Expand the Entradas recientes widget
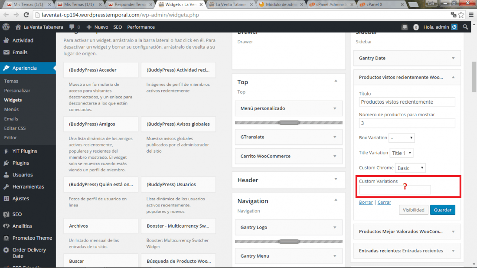Viewport: 477px width, 268px height. tap(453, 251)
